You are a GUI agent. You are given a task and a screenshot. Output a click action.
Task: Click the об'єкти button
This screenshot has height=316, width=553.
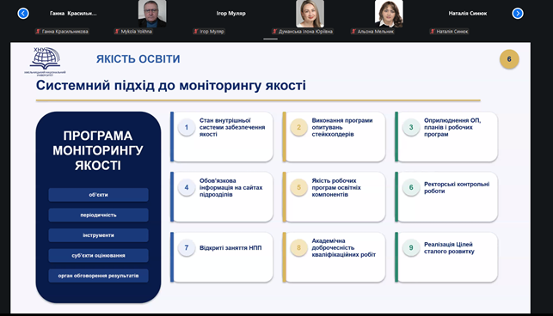98,195
